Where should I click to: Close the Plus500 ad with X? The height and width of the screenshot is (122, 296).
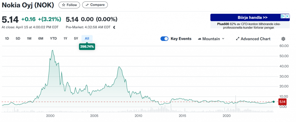click(x=288, y=16)
